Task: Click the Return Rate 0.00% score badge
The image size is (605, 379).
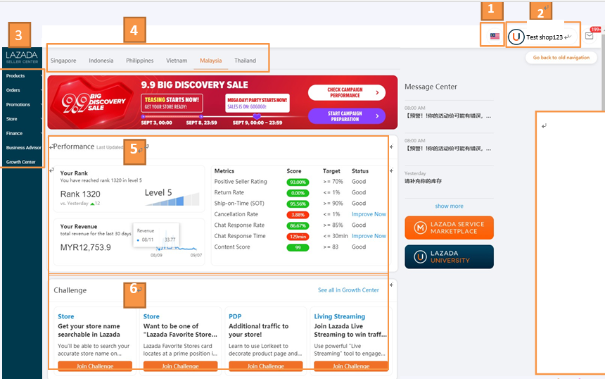Action: [298, 193]
